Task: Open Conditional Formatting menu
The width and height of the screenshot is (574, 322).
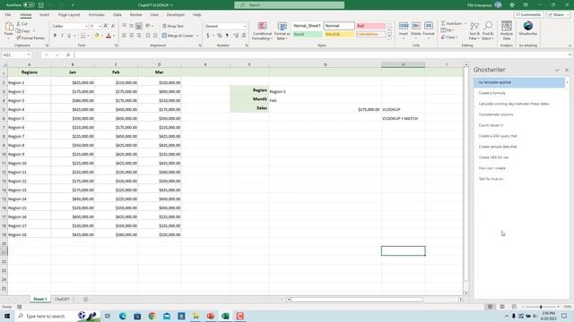Action: pyautogui.click(x=262, y=30)
